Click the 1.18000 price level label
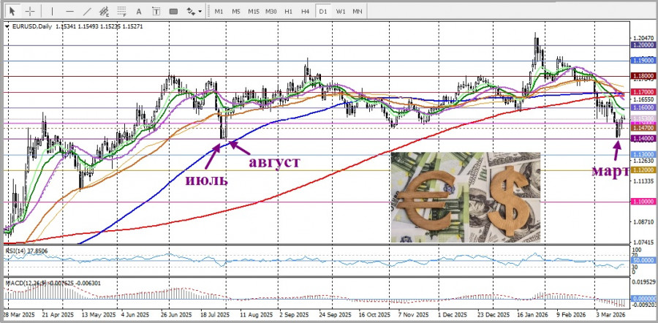The height and width of the screenshot is (323, 658). [645, 76]
